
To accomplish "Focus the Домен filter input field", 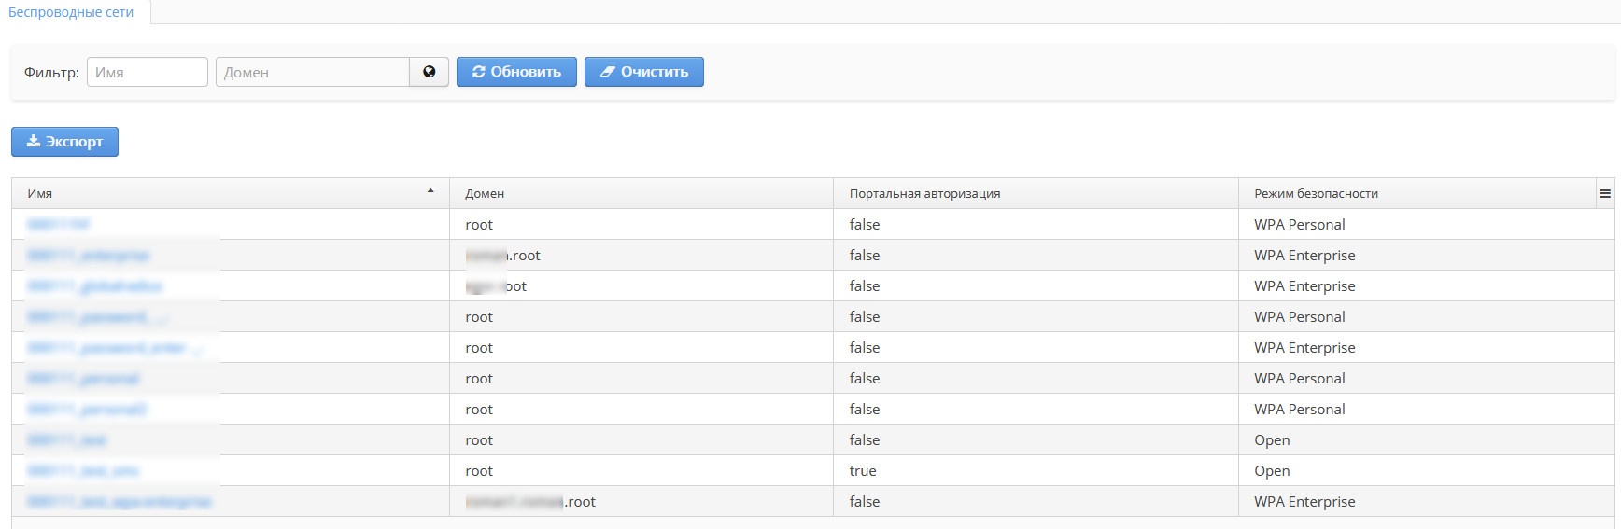I will [313, 72].
